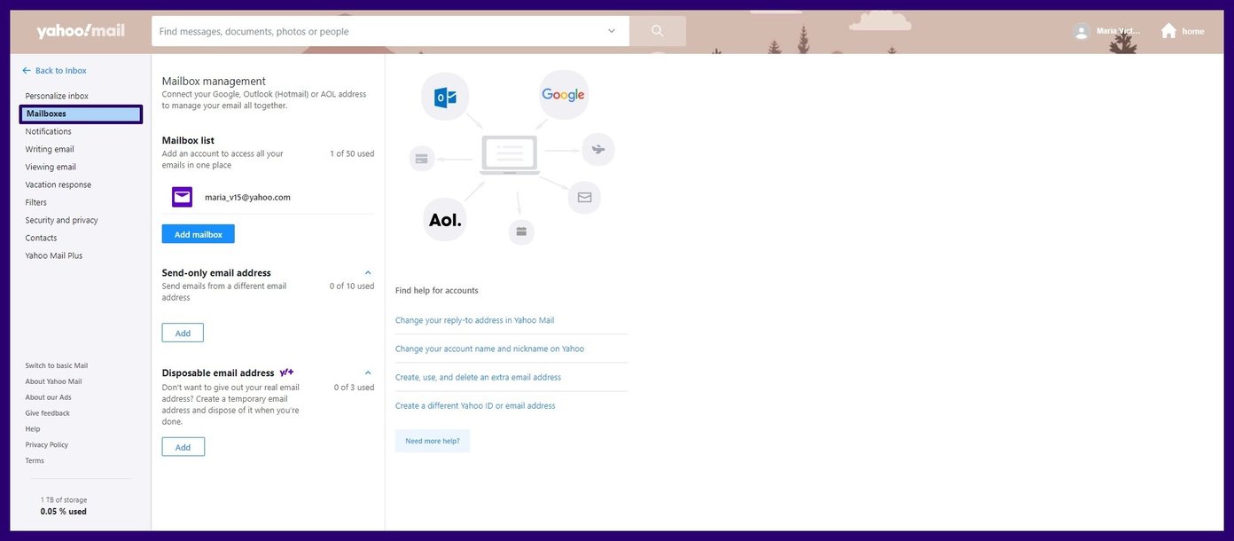
Task: Click the laptop illustration icon
Action: [x=510, y=155]
